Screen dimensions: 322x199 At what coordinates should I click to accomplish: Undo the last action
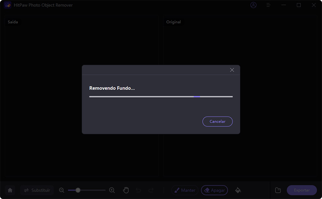[x=139, y=190]
